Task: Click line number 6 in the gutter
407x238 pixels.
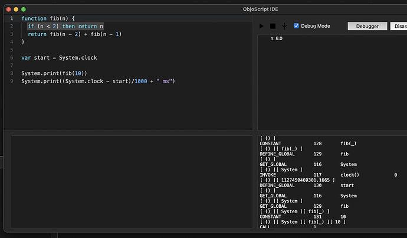Action: coord(11,57)
